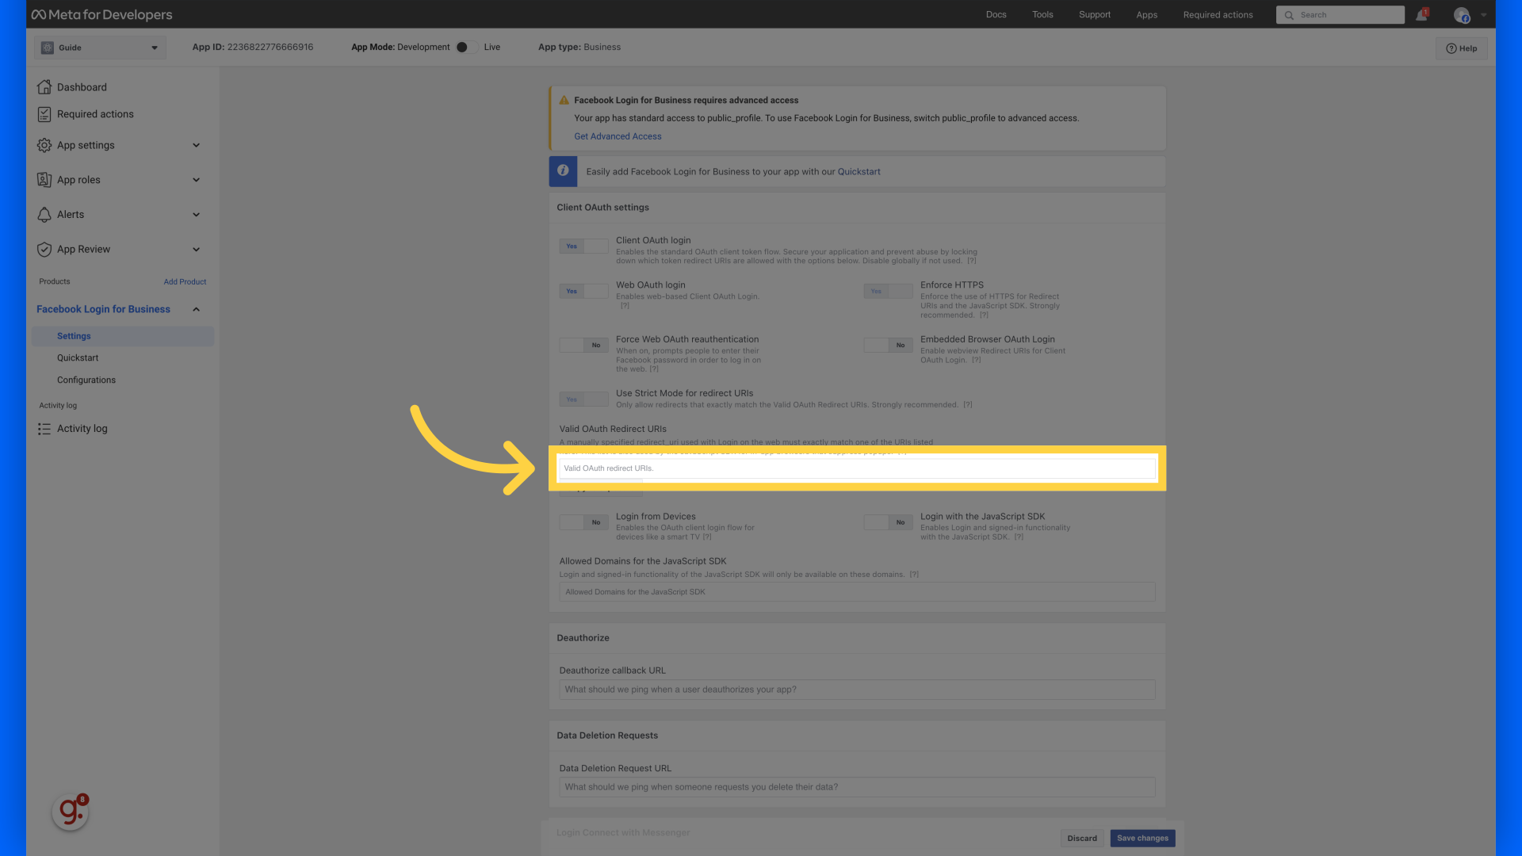Expand App settings chevron
The width and height of the screenshot is (1522, 856).
point(197,145)
